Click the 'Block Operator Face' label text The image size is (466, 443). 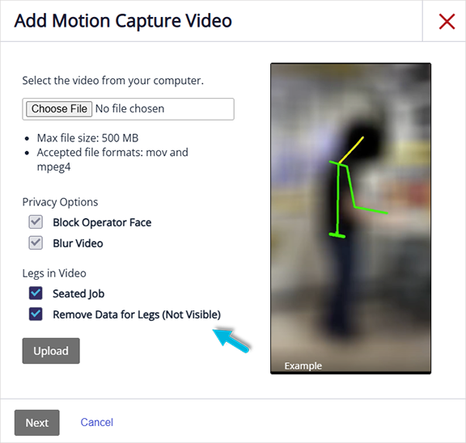click(102, 222)
